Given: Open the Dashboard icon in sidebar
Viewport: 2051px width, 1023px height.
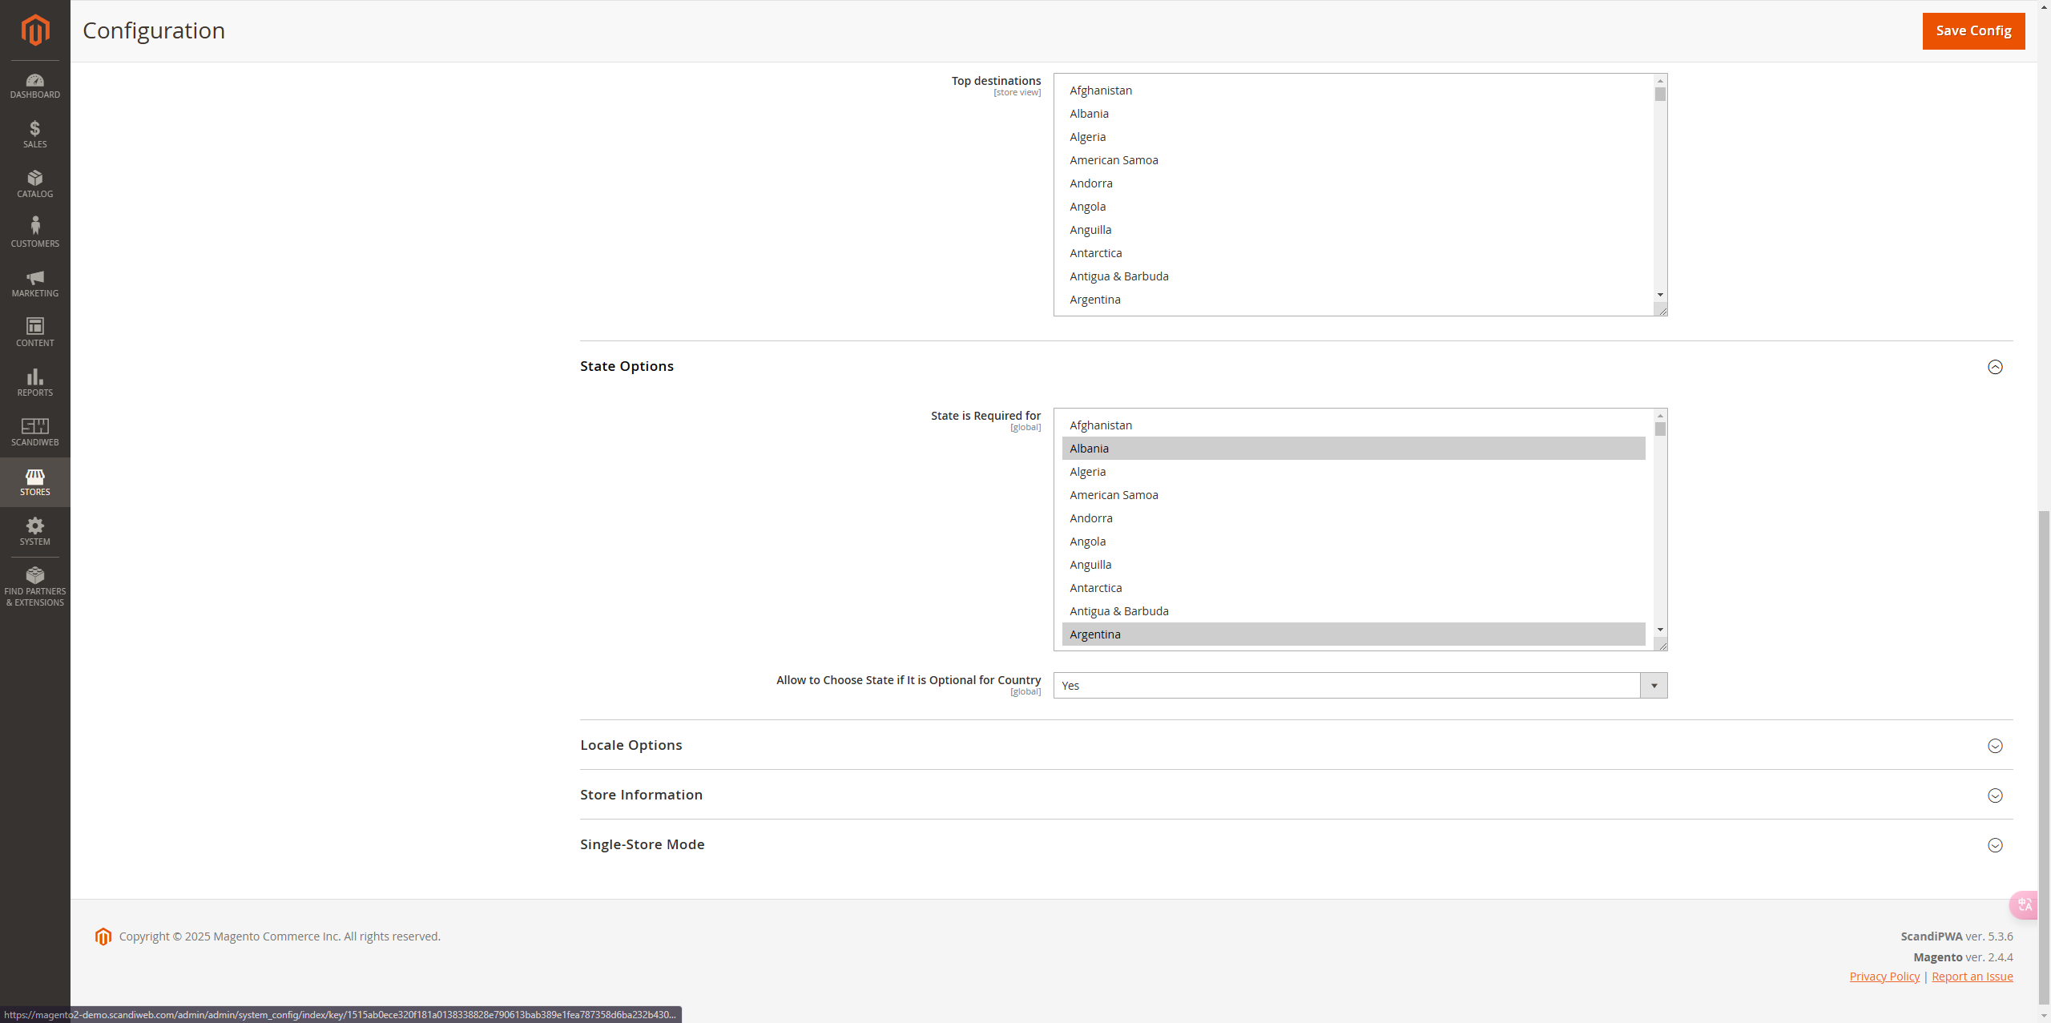Looking at the screenshot, I should 34,86.
